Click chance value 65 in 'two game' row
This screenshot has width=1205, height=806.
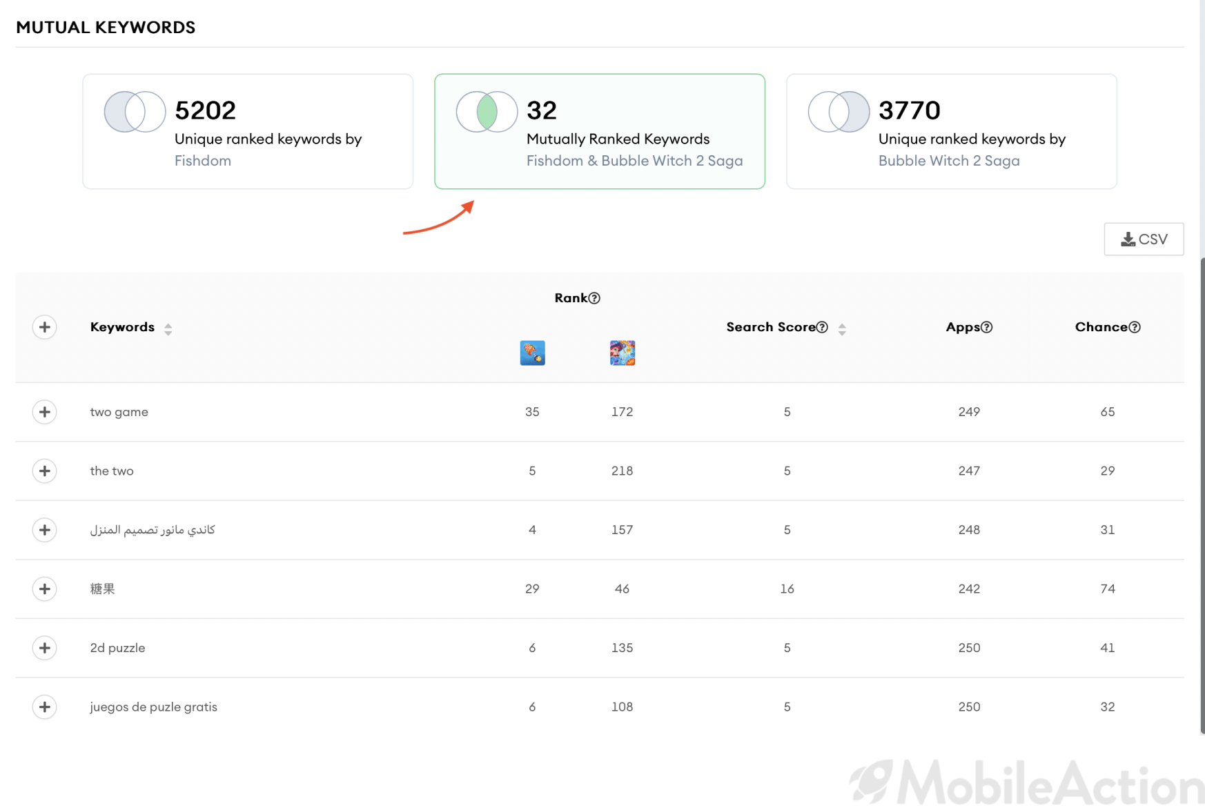tap(1108, 412)
